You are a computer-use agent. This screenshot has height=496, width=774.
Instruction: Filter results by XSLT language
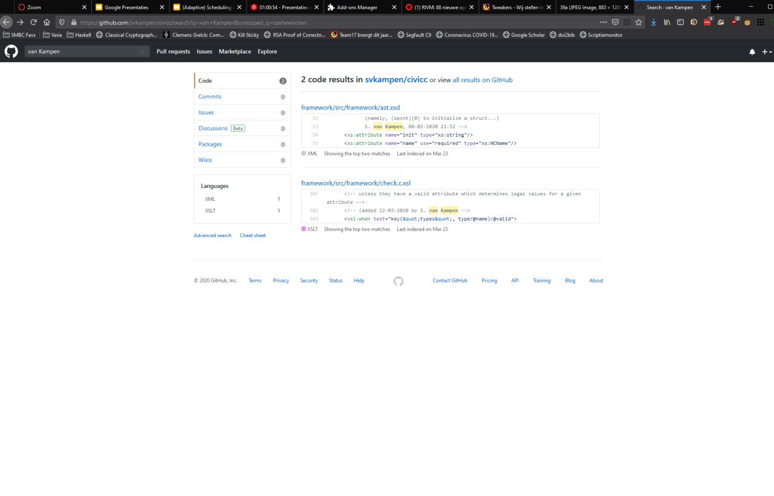pos(210,210)
